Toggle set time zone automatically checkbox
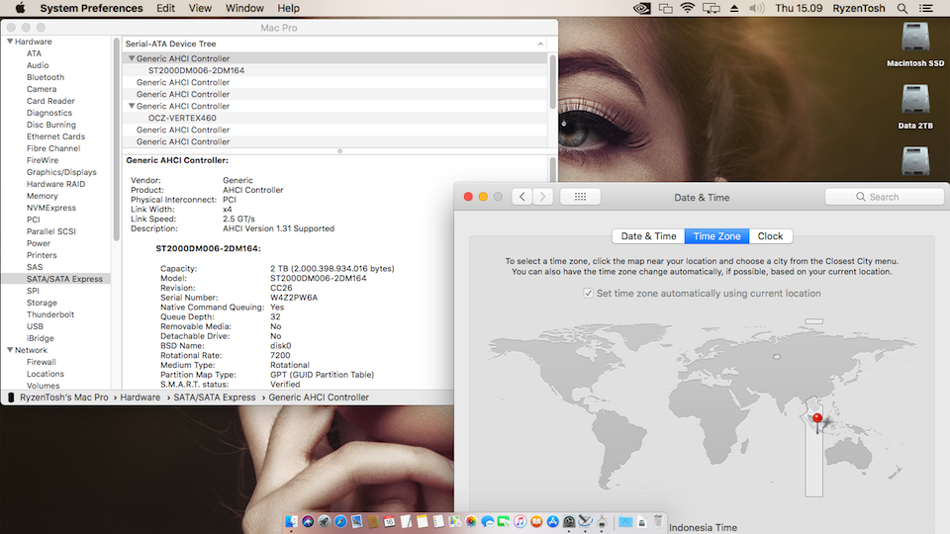This screenshot has height=534, width=950. coord(590,294)
